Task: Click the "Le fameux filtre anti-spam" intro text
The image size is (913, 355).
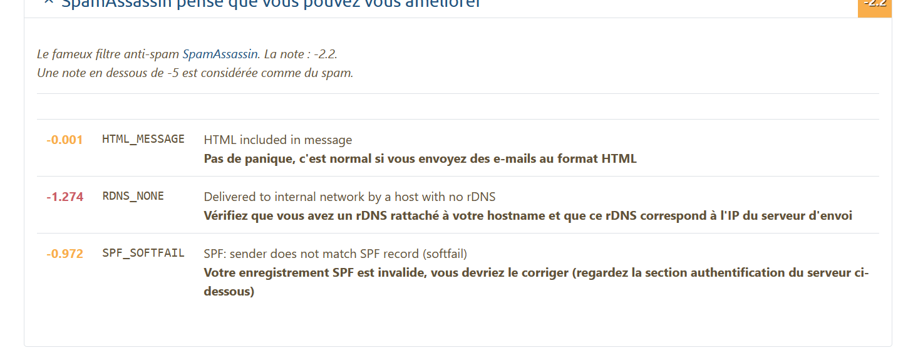Action: (x=108, y=54)
